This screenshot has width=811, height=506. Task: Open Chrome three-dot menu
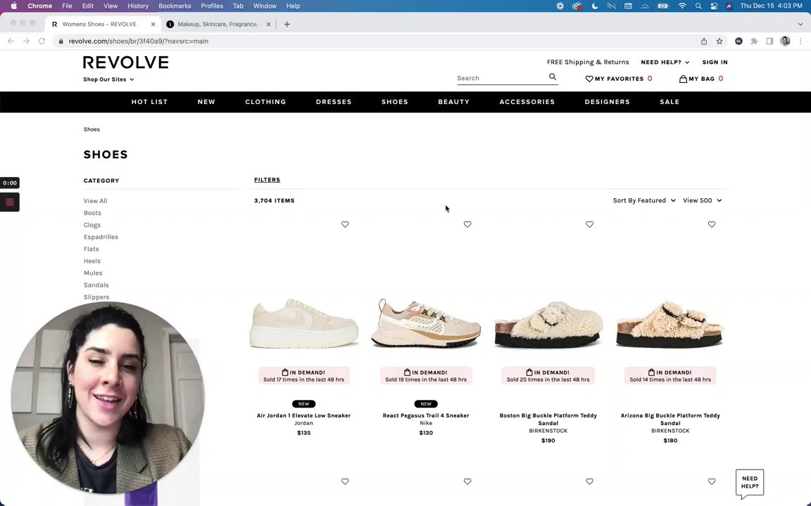tap(800, 41)
